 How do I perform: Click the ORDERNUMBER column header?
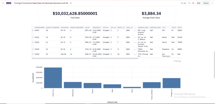[39, 28]
